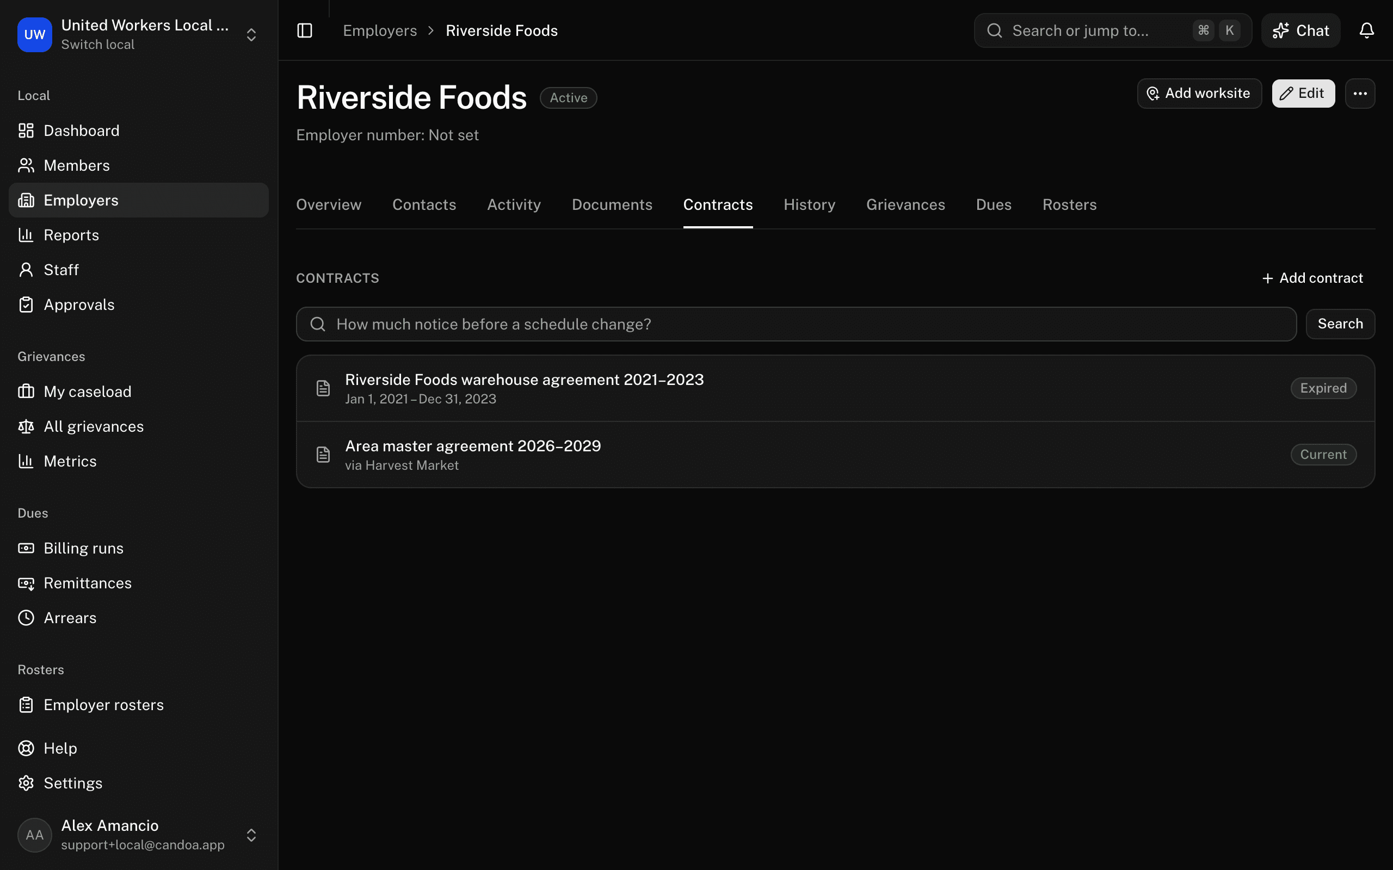Click the Staff person icon
This screenshot has height=870, width=1393.
pyautogui.click(x=26, y=270)
